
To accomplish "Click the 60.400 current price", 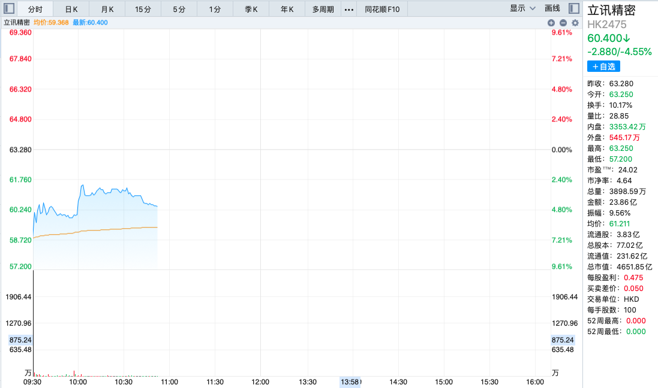I will (608, 38).
